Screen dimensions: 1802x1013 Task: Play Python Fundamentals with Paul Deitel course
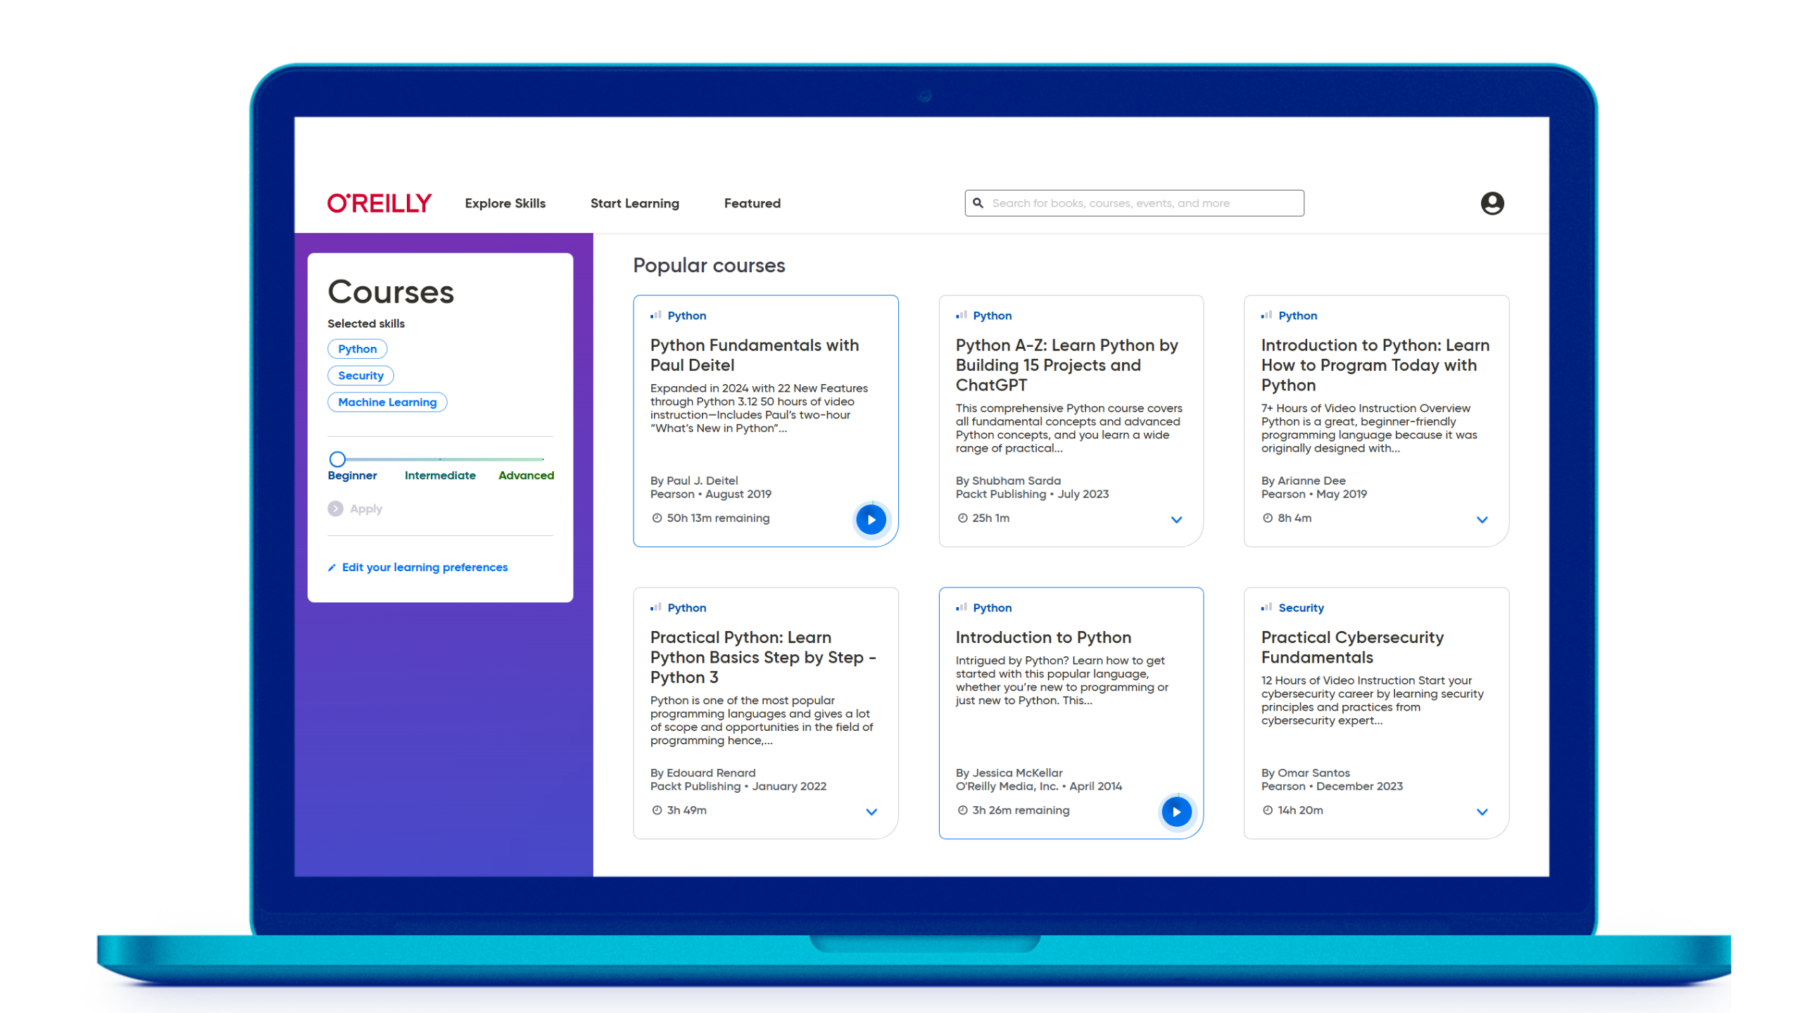pos(871,520)
